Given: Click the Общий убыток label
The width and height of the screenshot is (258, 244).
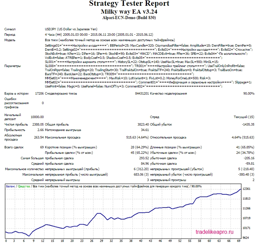Looking at the screenshot, I should click(161, 125).
